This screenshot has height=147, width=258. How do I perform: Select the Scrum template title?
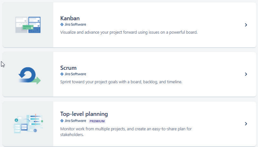(68, 68)
